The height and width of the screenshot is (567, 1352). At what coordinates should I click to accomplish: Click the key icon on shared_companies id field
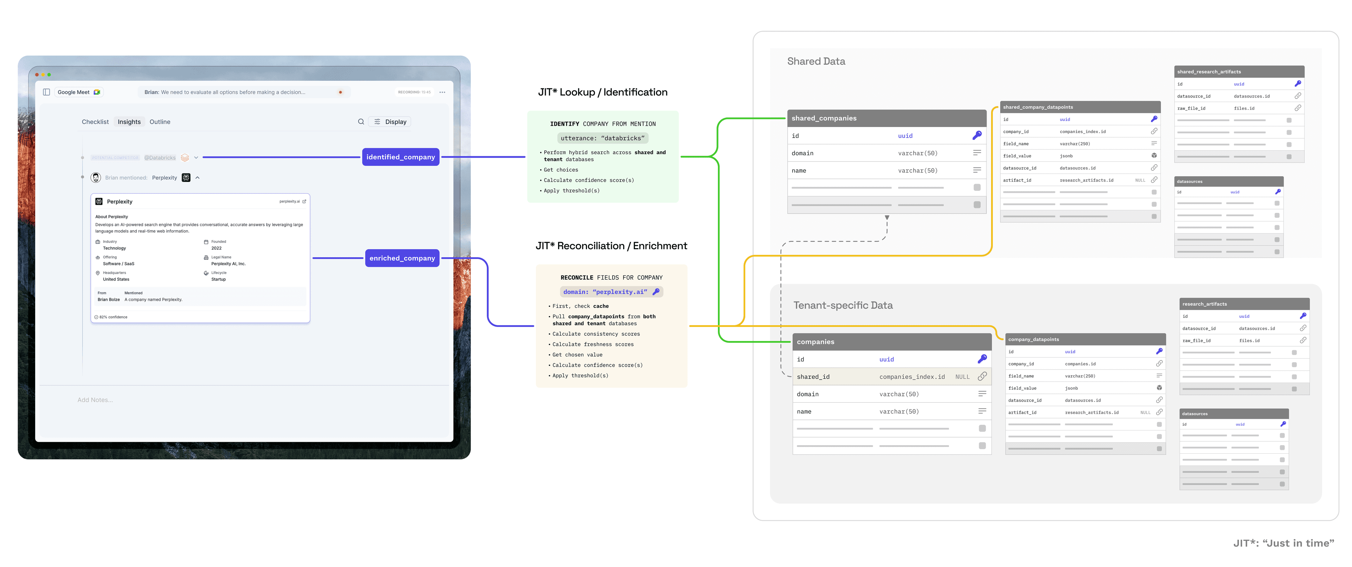click(977, 135)
